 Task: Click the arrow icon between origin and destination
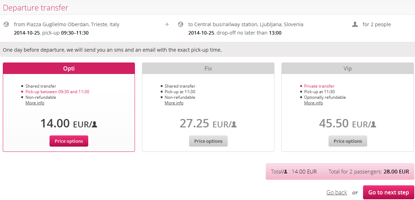(167, 25)
